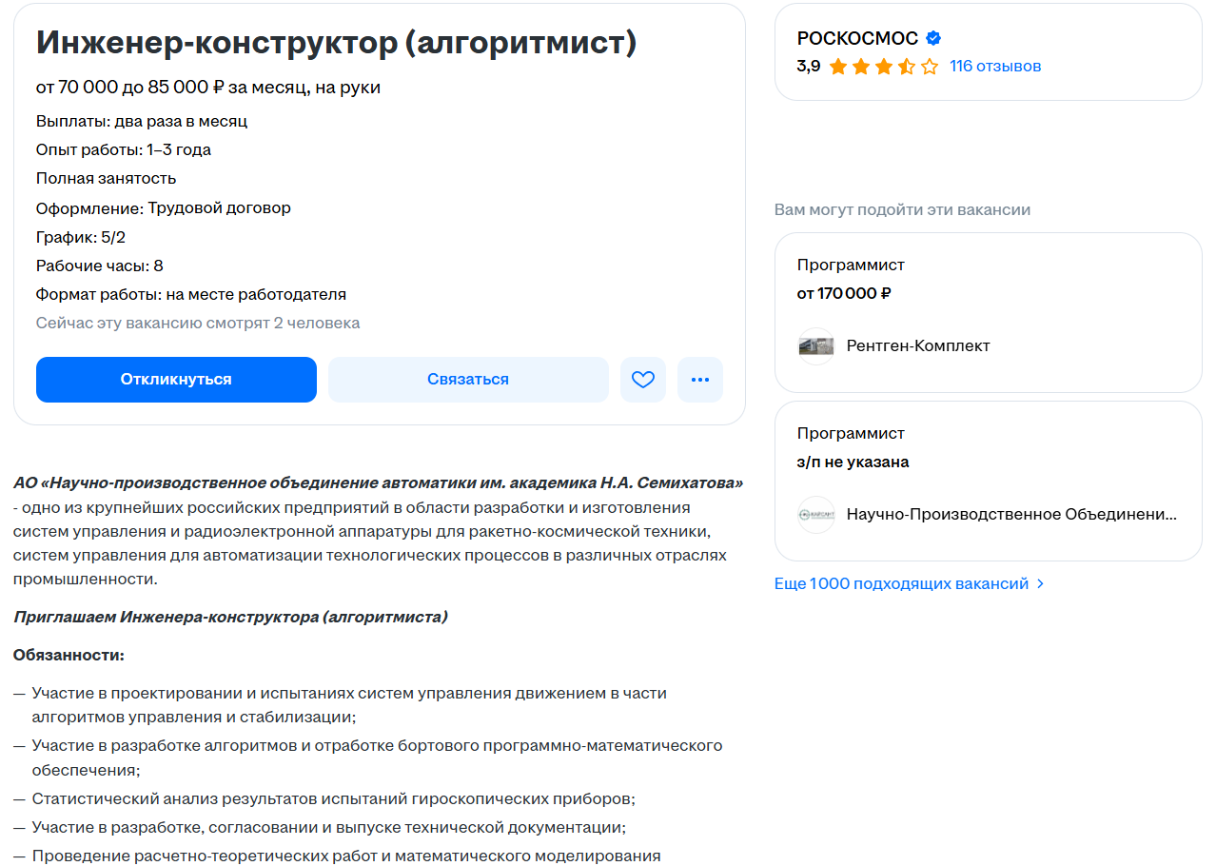Click the blue verified badge beside РОСКОСМОС
This screenshot has height=866, width=1216.
[933, 39]
